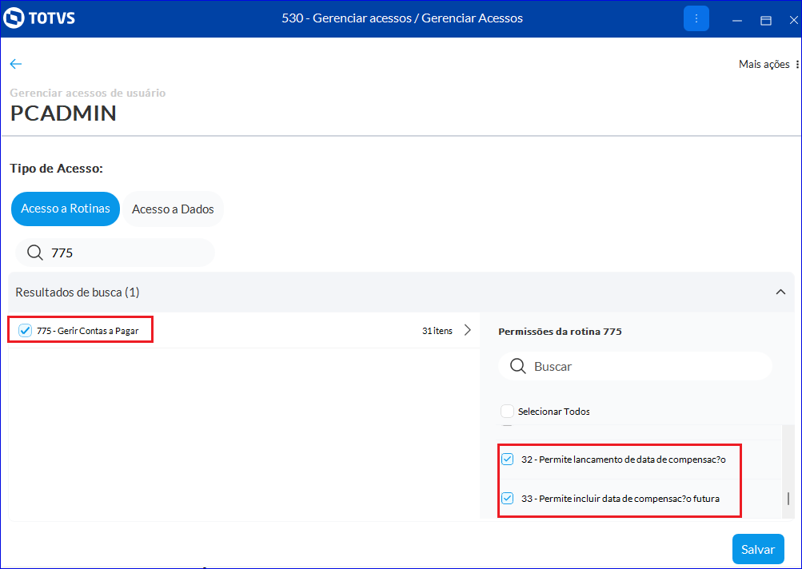Uncheck permission 32 data de compensação
The image size is (802, 569).
click(507, 460)
